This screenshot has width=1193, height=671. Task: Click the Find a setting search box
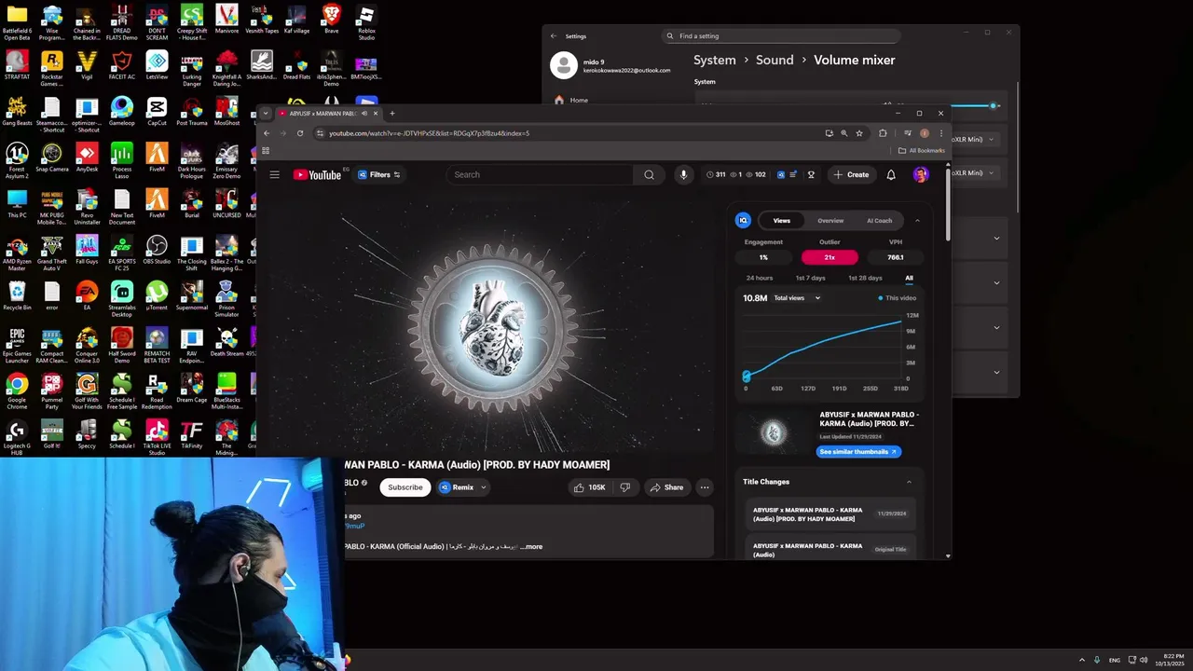782,36
